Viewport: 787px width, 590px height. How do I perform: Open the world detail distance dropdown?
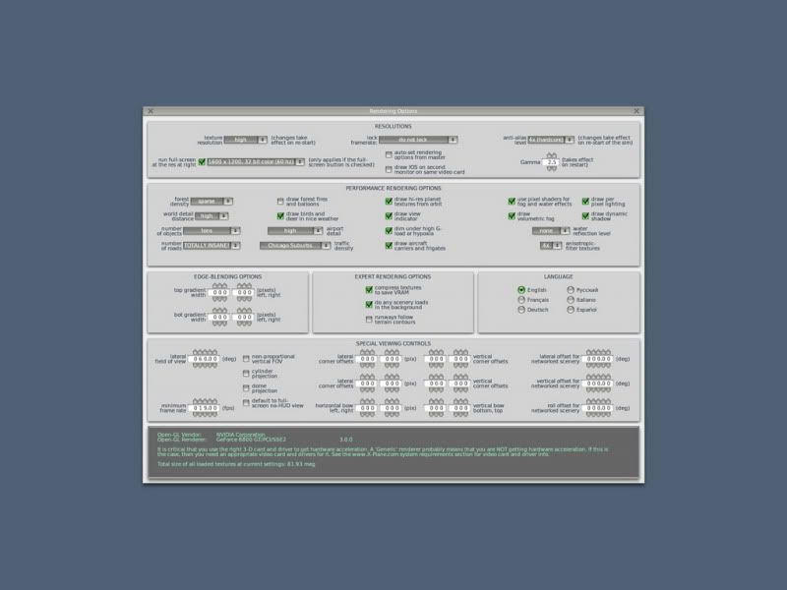click(x=212, y=216)
